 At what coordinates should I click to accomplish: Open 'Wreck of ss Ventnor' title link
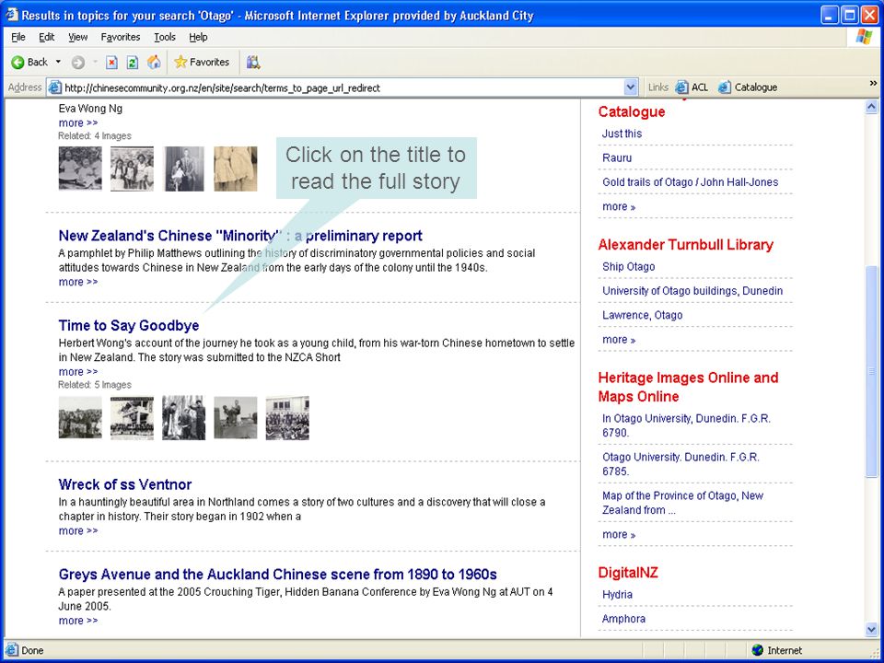pos(125,484)
